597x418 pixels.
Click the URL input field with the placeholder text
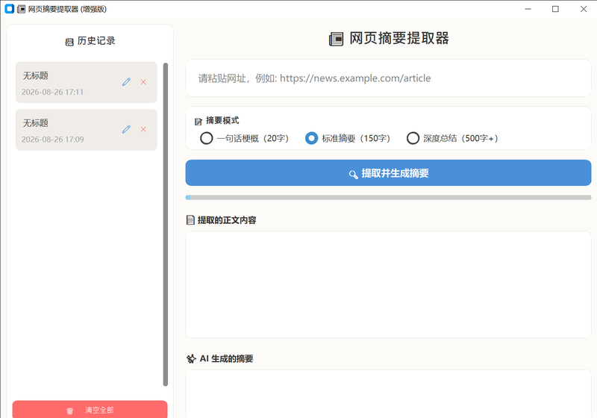pos(388,78)
